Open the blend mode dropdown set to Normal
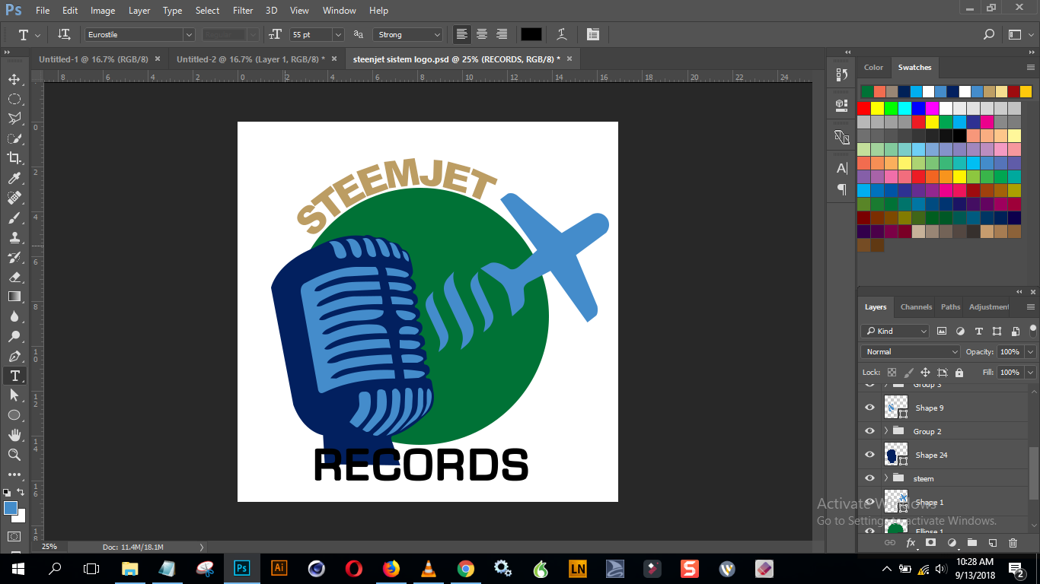Image resolution: width=1040 pixels, height=584 pixels. tap(911, 352)
